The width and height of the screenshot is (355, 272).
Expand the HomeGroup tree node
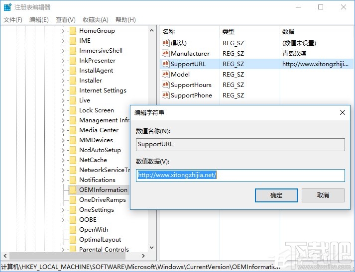[63, 31]
